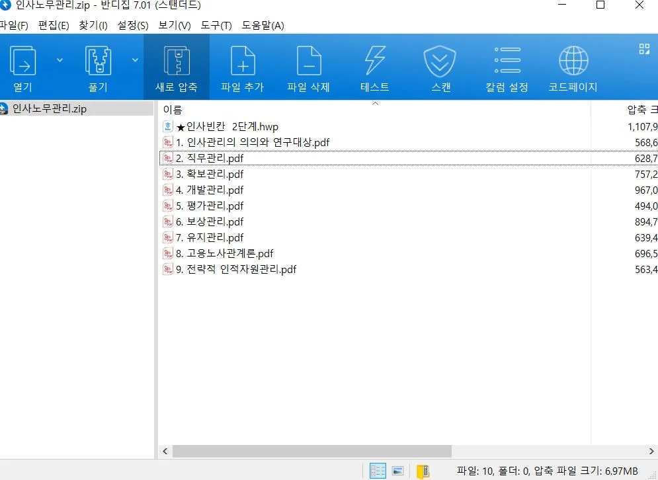
Task: Toggle sort order on the 이름 column
Action: 171,110
